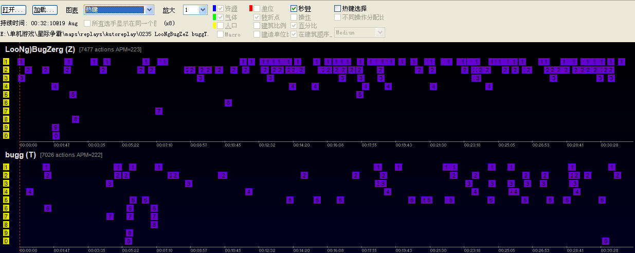The height and width of the screenshot is (253, 635).
Task: Enable the 热键选择 (hotkey selection) checkbox
Action: click(338, 9)
